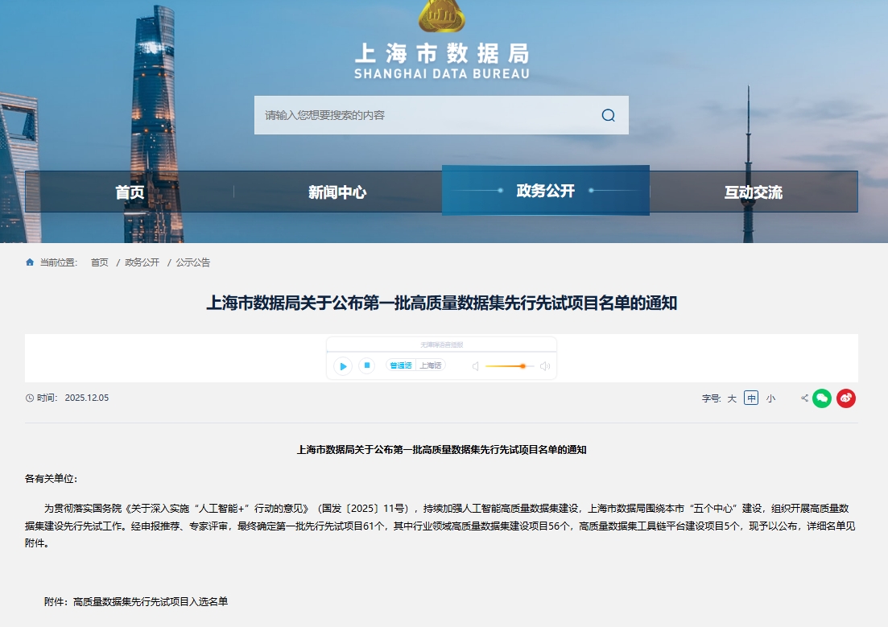This screenshot has height=627, width=888.
Task: Adjust the audio volume slider
Action: coord(522,366)
